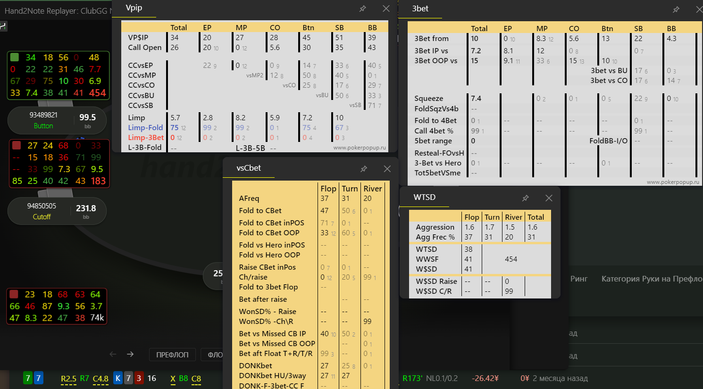Screen dimensions: 703x389
Task: Click Fold to 4Bet row label
Action: (435, 120)
